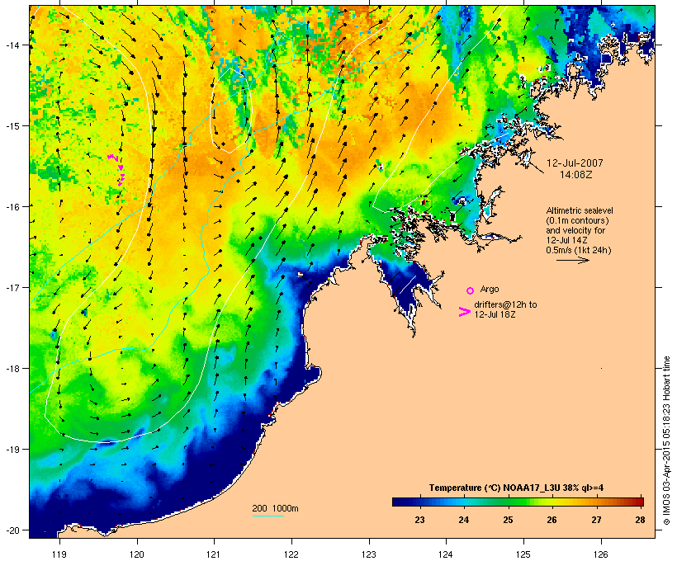Viewport: 677px width, 561px height.
Task: Click the colorbar tick label 23
Action: (x=419, y=520)
